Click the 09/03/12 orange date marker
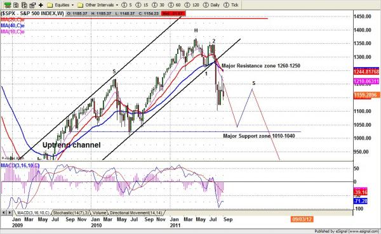381x234 pixels. 302,219
